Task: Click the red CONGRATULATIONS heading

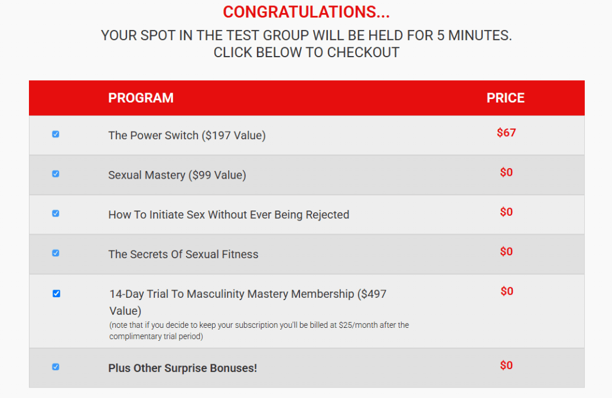Action: click(x=306, y=12)
